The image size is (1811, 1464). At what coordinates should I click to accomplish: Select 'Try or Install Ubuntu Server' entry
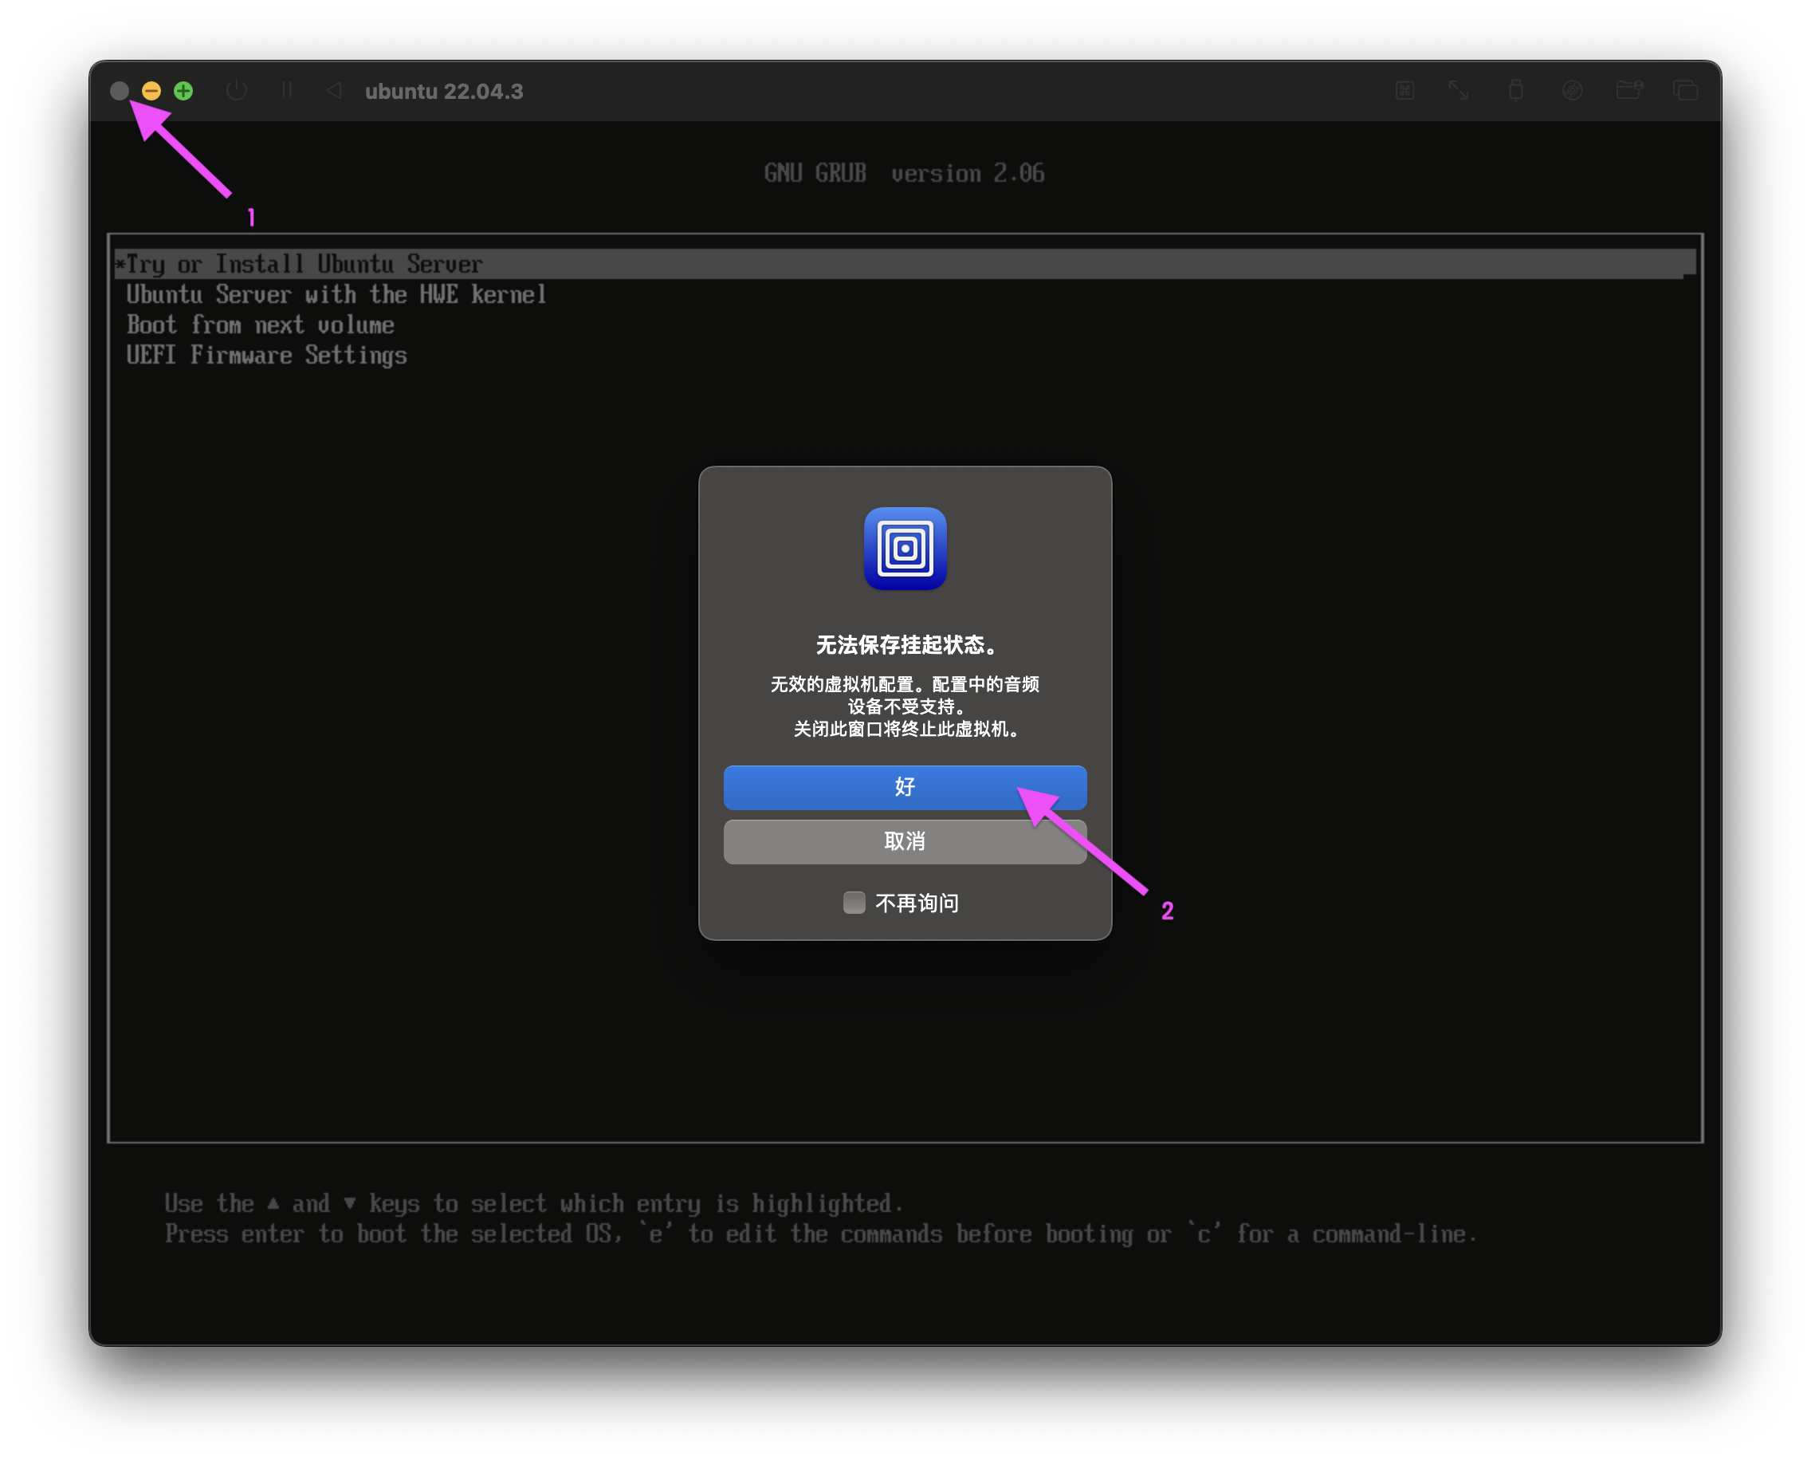click(x=905, y=264)
